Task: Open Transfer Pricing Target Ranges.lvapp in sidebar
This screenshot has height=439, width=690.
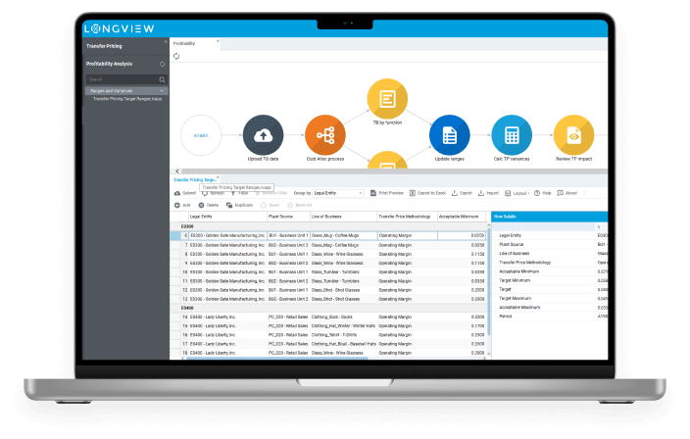Action: (x=127, y=99)
